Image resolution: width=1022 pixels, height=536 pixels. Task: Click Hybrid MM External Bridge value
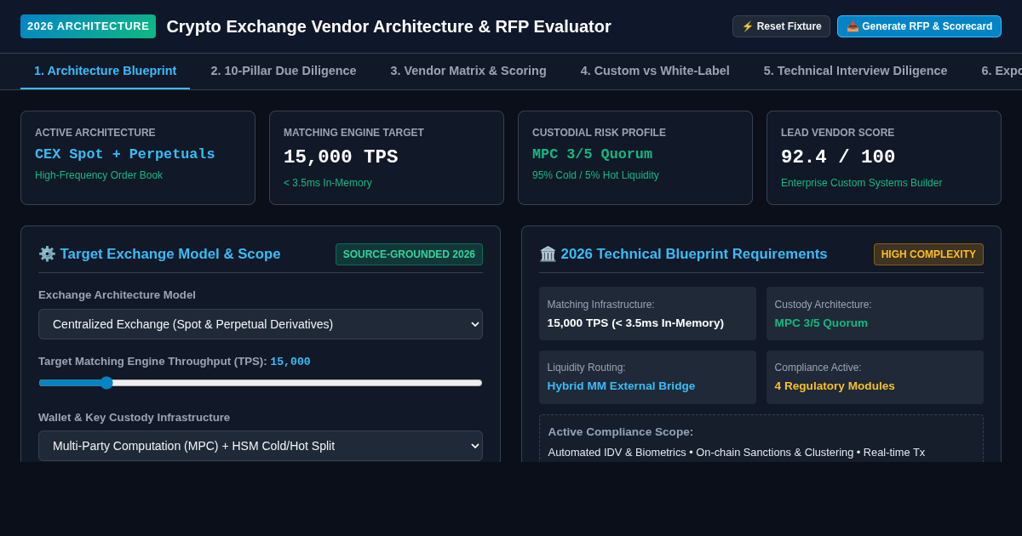pyautogui.click(x=621, y=386)
